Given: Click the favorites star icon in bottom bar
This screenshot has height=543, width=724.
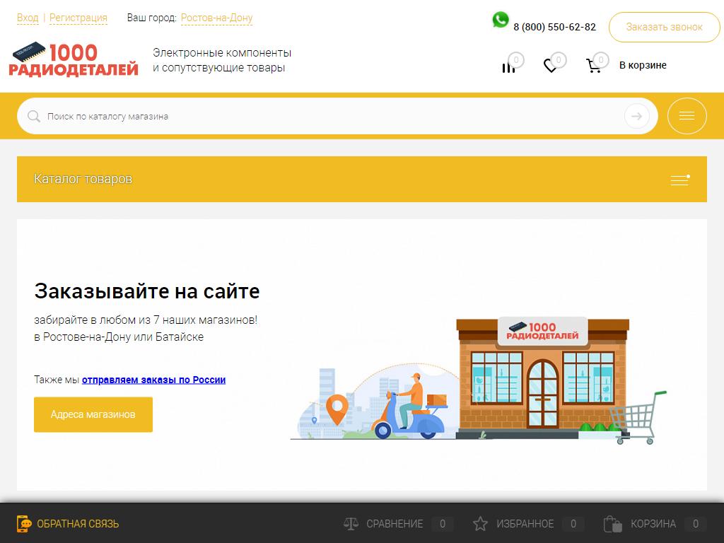Looking at the screenshot, I should 480,524.
